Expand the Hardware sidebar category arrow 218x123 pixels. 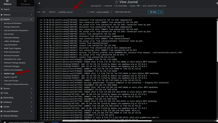[31, 102]
